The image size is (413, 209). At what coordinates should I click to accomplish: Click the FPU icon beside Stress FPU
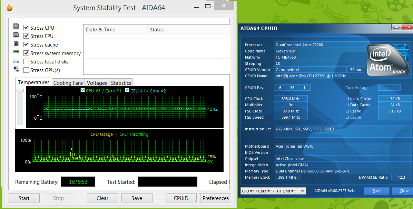16,35
